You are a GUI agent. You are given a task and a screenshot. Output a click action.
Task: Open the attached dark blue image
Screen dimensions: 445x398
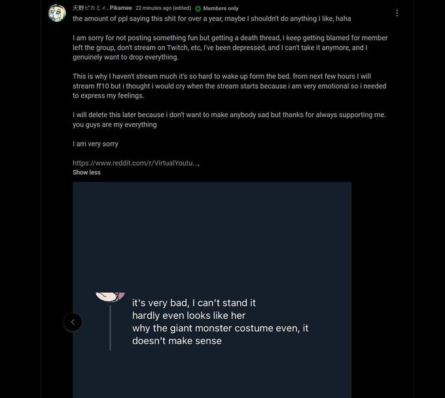coord(212,289)
